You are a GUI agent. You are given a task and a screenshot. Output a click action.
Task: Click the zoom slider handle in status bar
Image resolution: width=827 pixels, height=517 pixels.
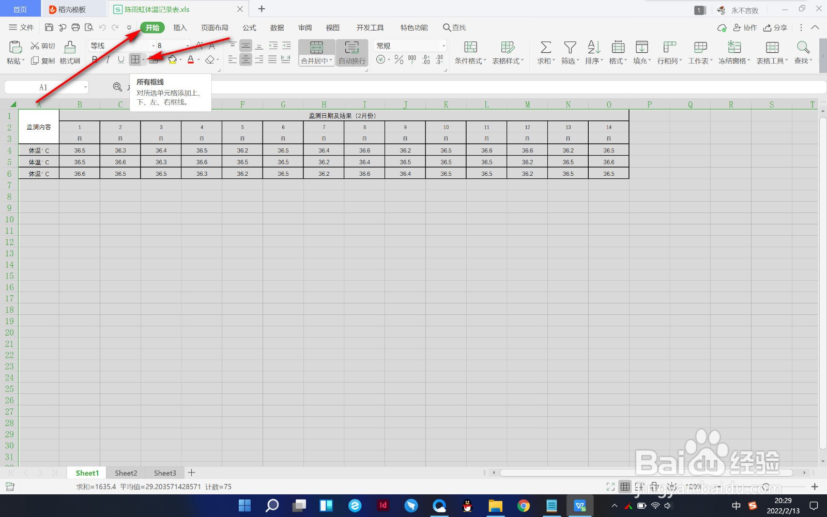point(765,486)
